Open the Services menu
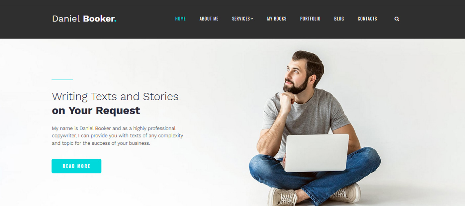The height and width of the screenshot is (206, 465). (242, 19)
